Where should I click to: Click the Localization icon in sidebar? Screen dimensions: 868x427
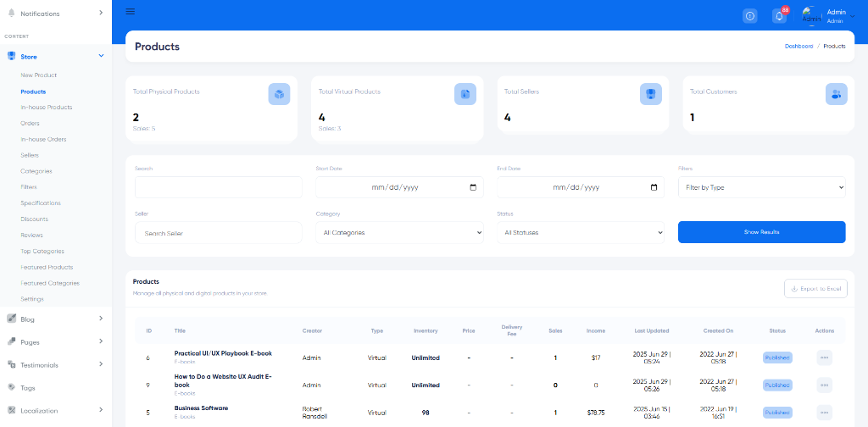(11, 410)
